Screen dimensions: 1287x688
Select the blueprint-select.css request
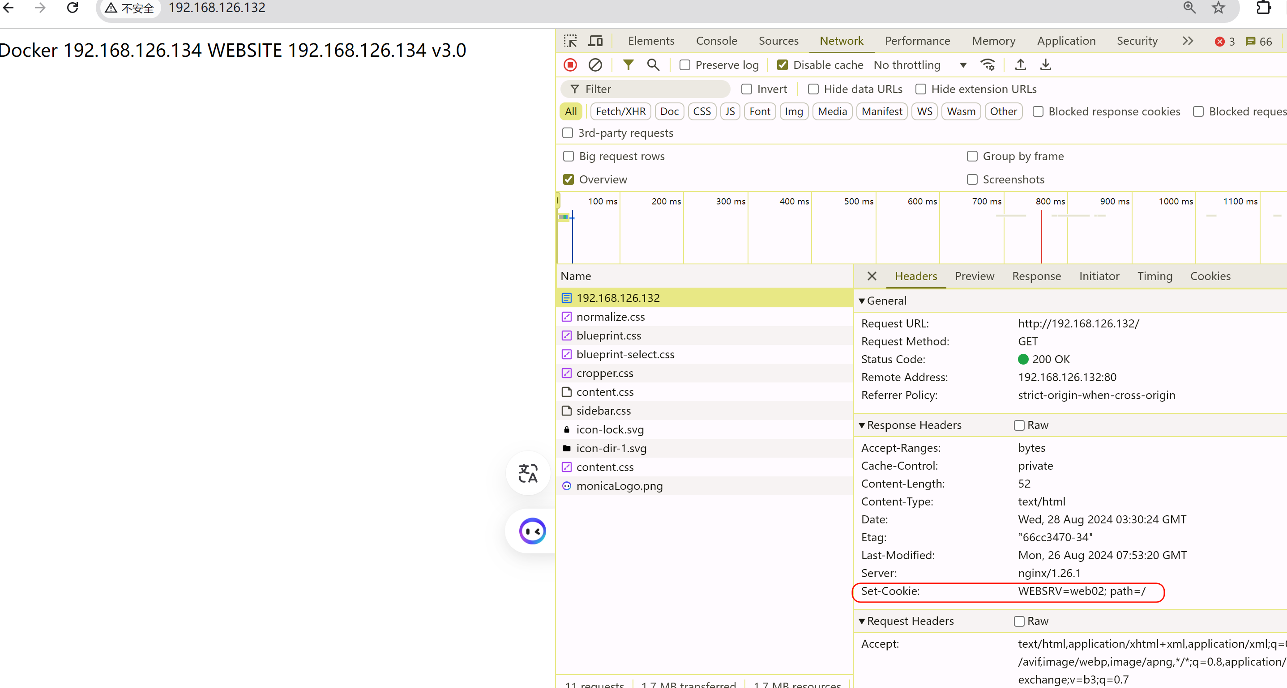point(625,354)
